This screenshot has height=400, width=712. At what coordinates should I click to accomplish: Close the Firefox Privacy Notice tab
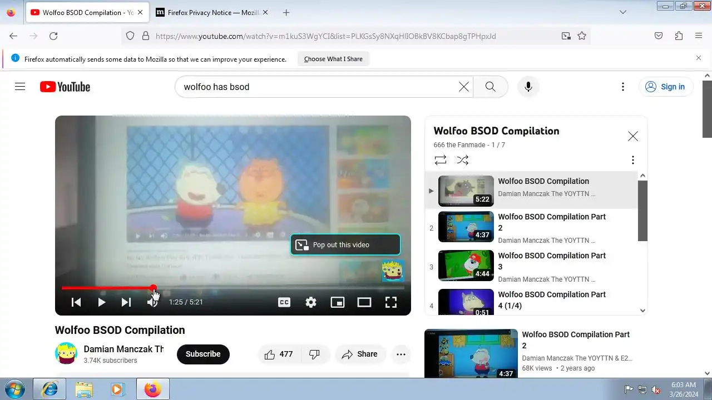tap(265, 12)
